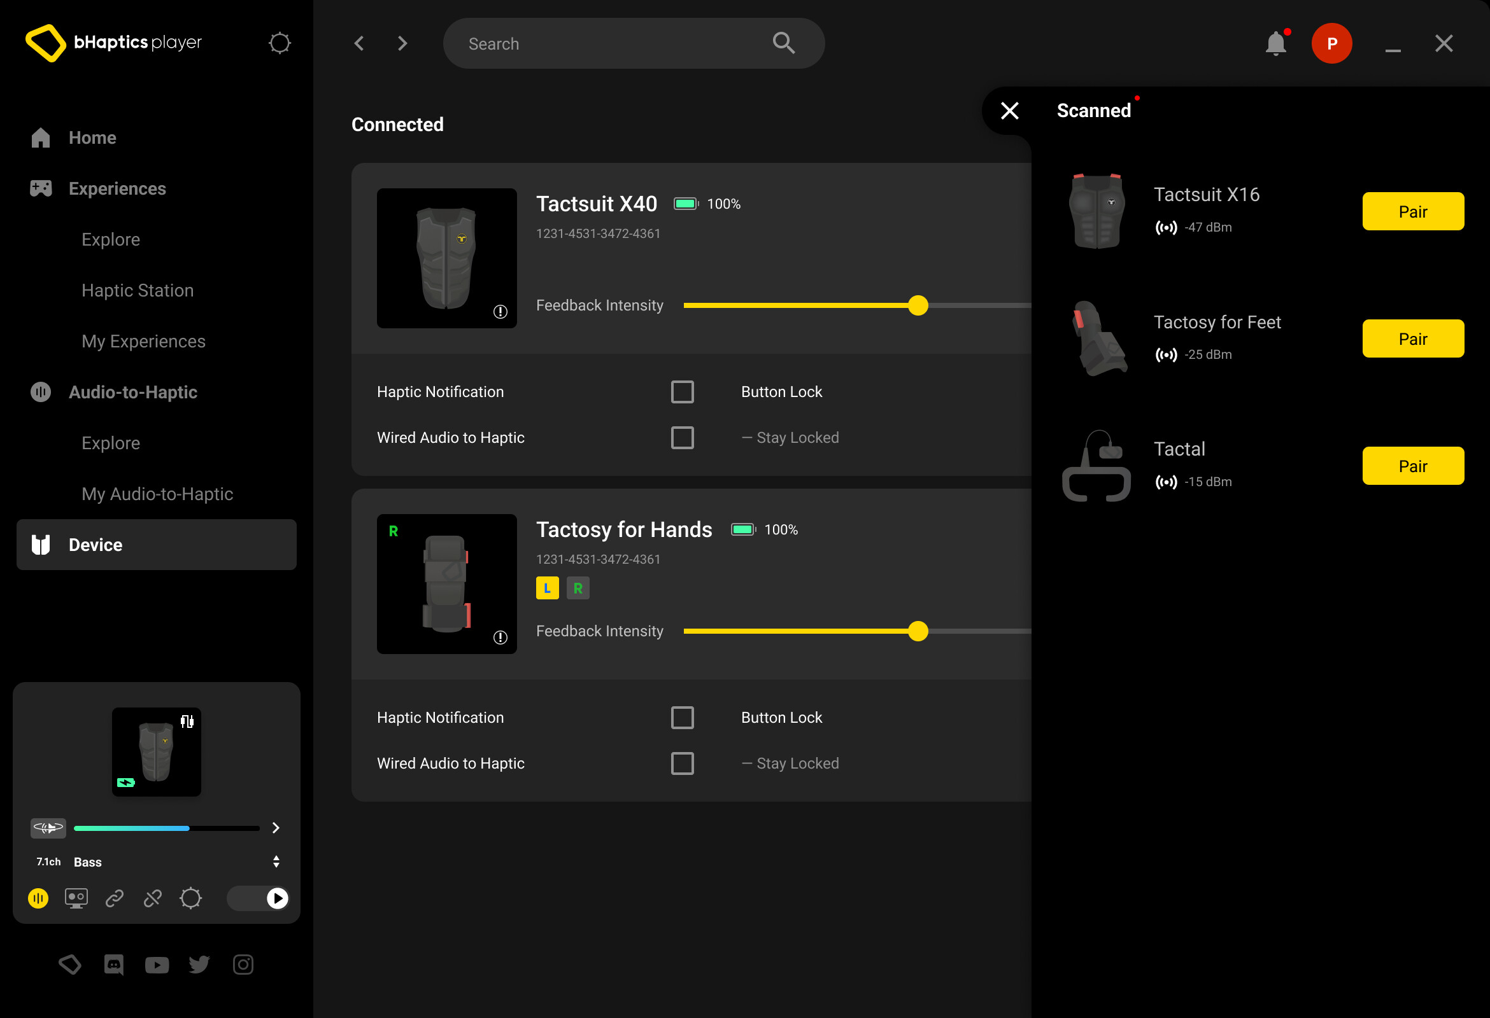This screenshot has width=1490, height=1018.
Task: Switch to the Device section in sidebar
Action: click(x=95, y=545)
